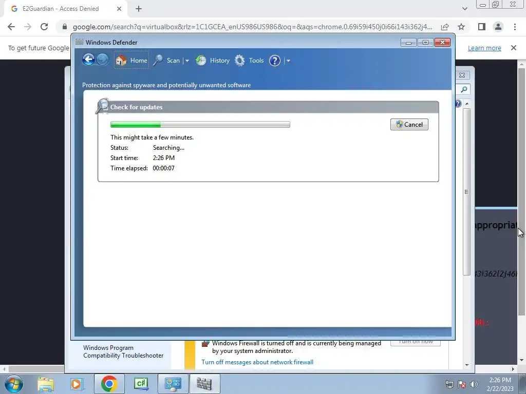
Task: Click the Firewall warning brick icon
Action: [205, 343]
